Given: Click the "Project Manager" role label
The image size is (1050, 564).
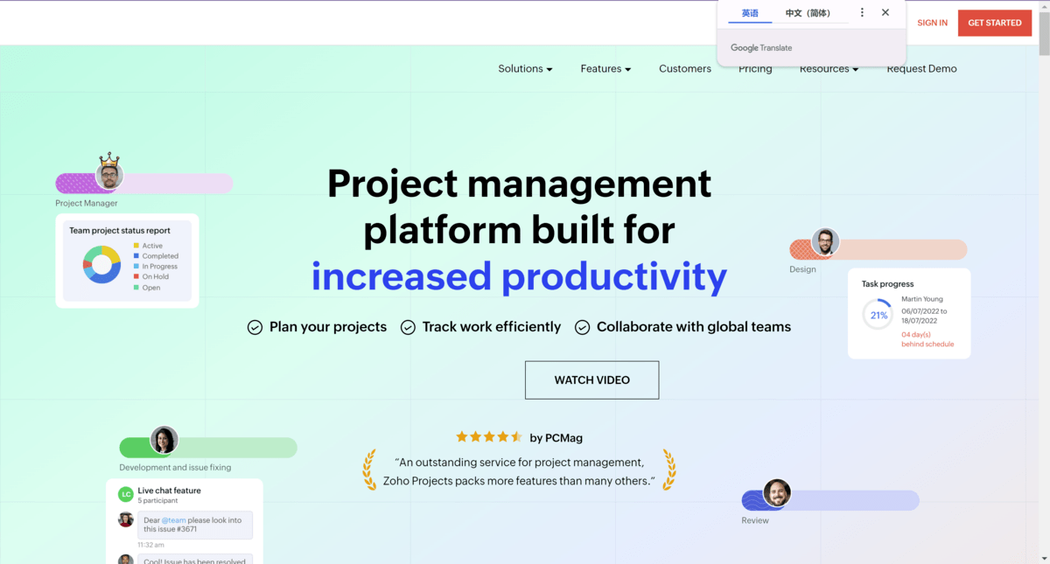Looking at the screenshot, I should tap(87, 203).
